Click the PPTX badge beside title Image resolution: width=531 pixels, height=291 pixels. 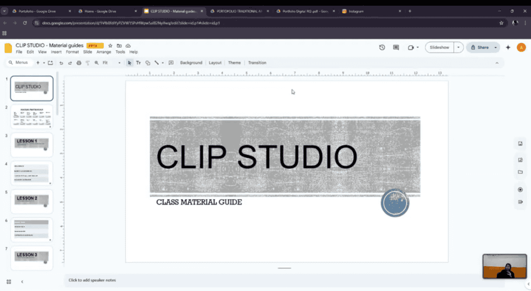[x=95, y=46]
